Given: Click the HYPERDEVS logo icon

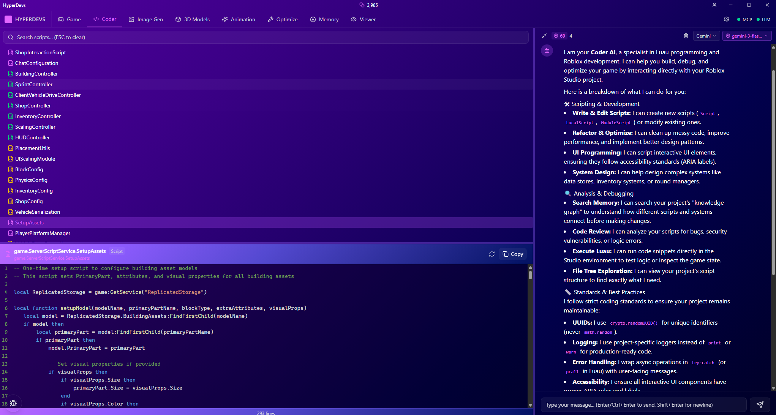Looking at the screenshot, I should pos(8,19).
